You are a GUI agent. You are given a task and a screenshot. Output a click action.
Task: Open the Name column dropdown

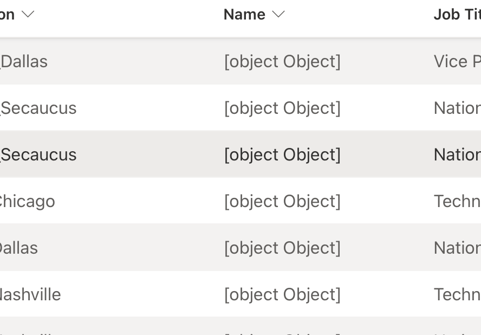pyautogui.click(x=278, y=14)
